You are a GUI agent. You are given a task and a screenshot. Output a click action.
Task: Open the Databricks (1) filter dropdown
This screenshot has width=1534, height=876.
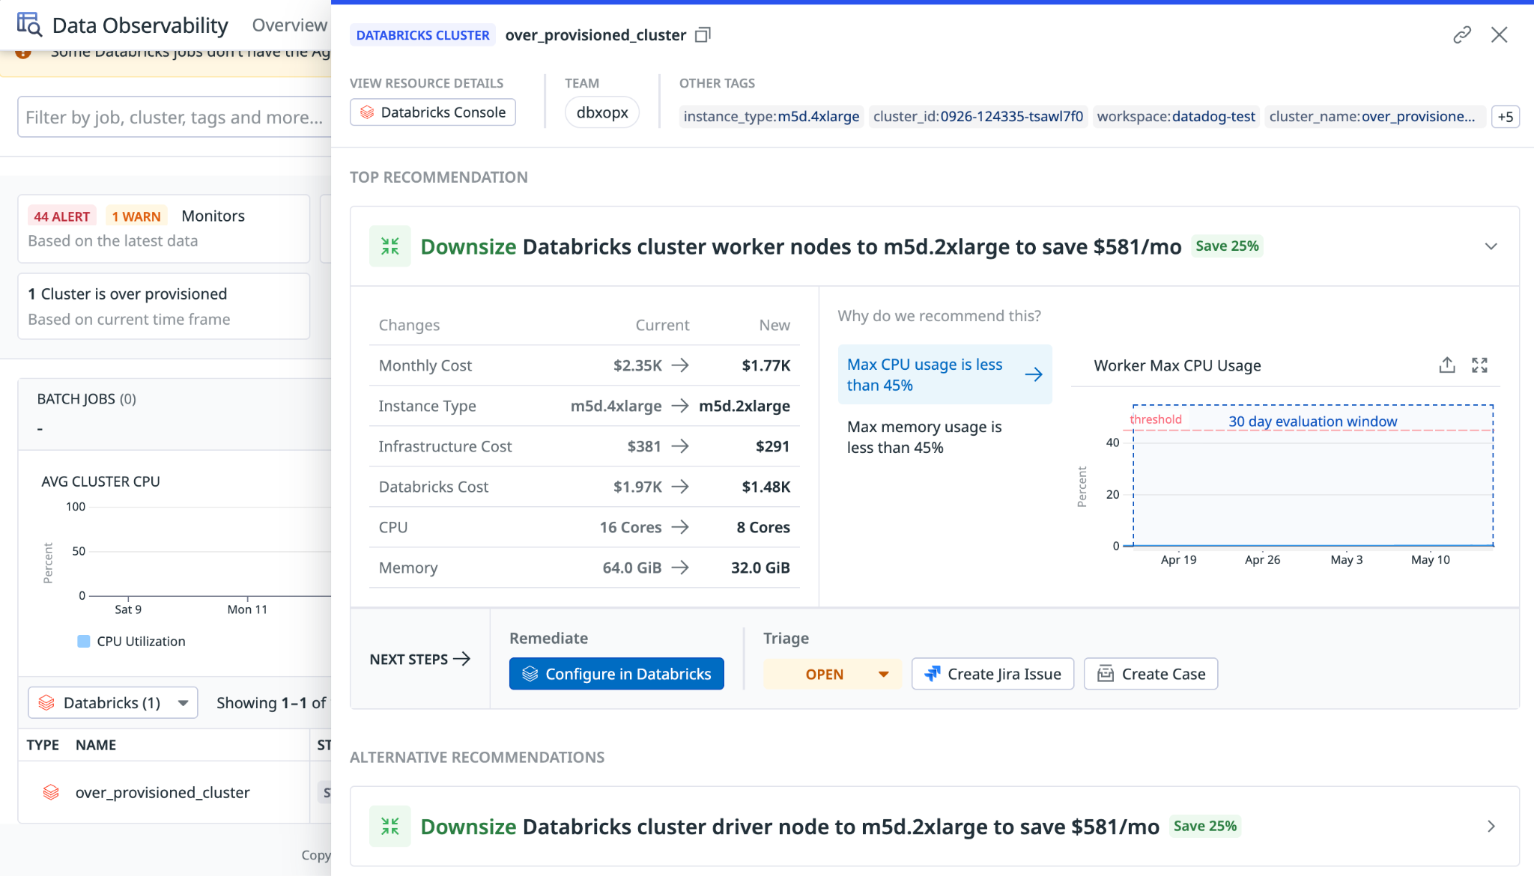[x=113, y=702]
